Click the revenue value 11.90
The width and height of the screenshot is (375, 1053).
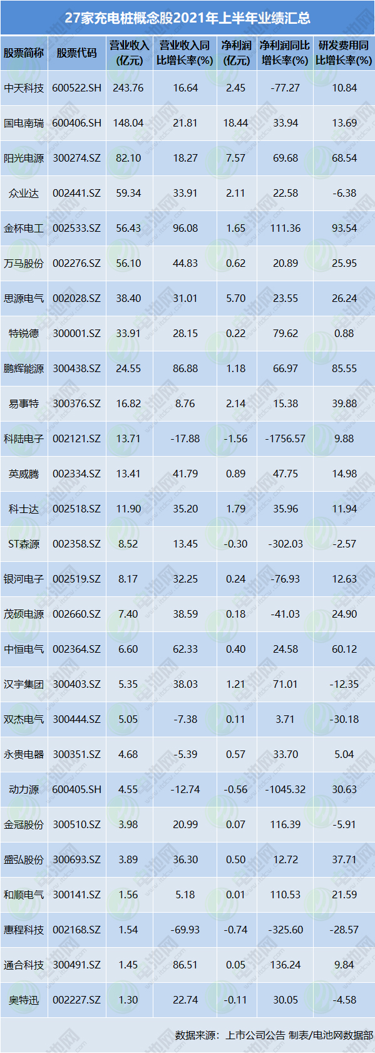pos(128,509)
